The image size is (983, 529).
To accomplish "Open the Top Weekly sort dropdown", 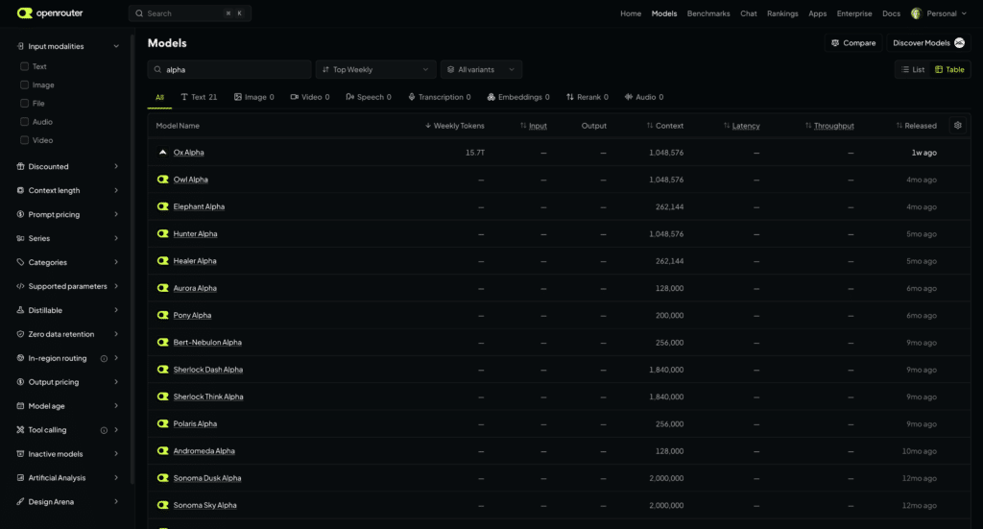I will click(375, 69).
